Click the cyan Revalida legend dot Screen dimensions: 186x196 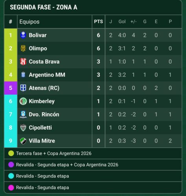click(11, 176)
